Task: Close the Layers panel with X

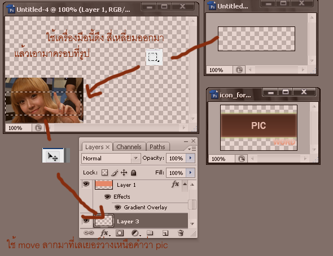Action: pos(193,141)
